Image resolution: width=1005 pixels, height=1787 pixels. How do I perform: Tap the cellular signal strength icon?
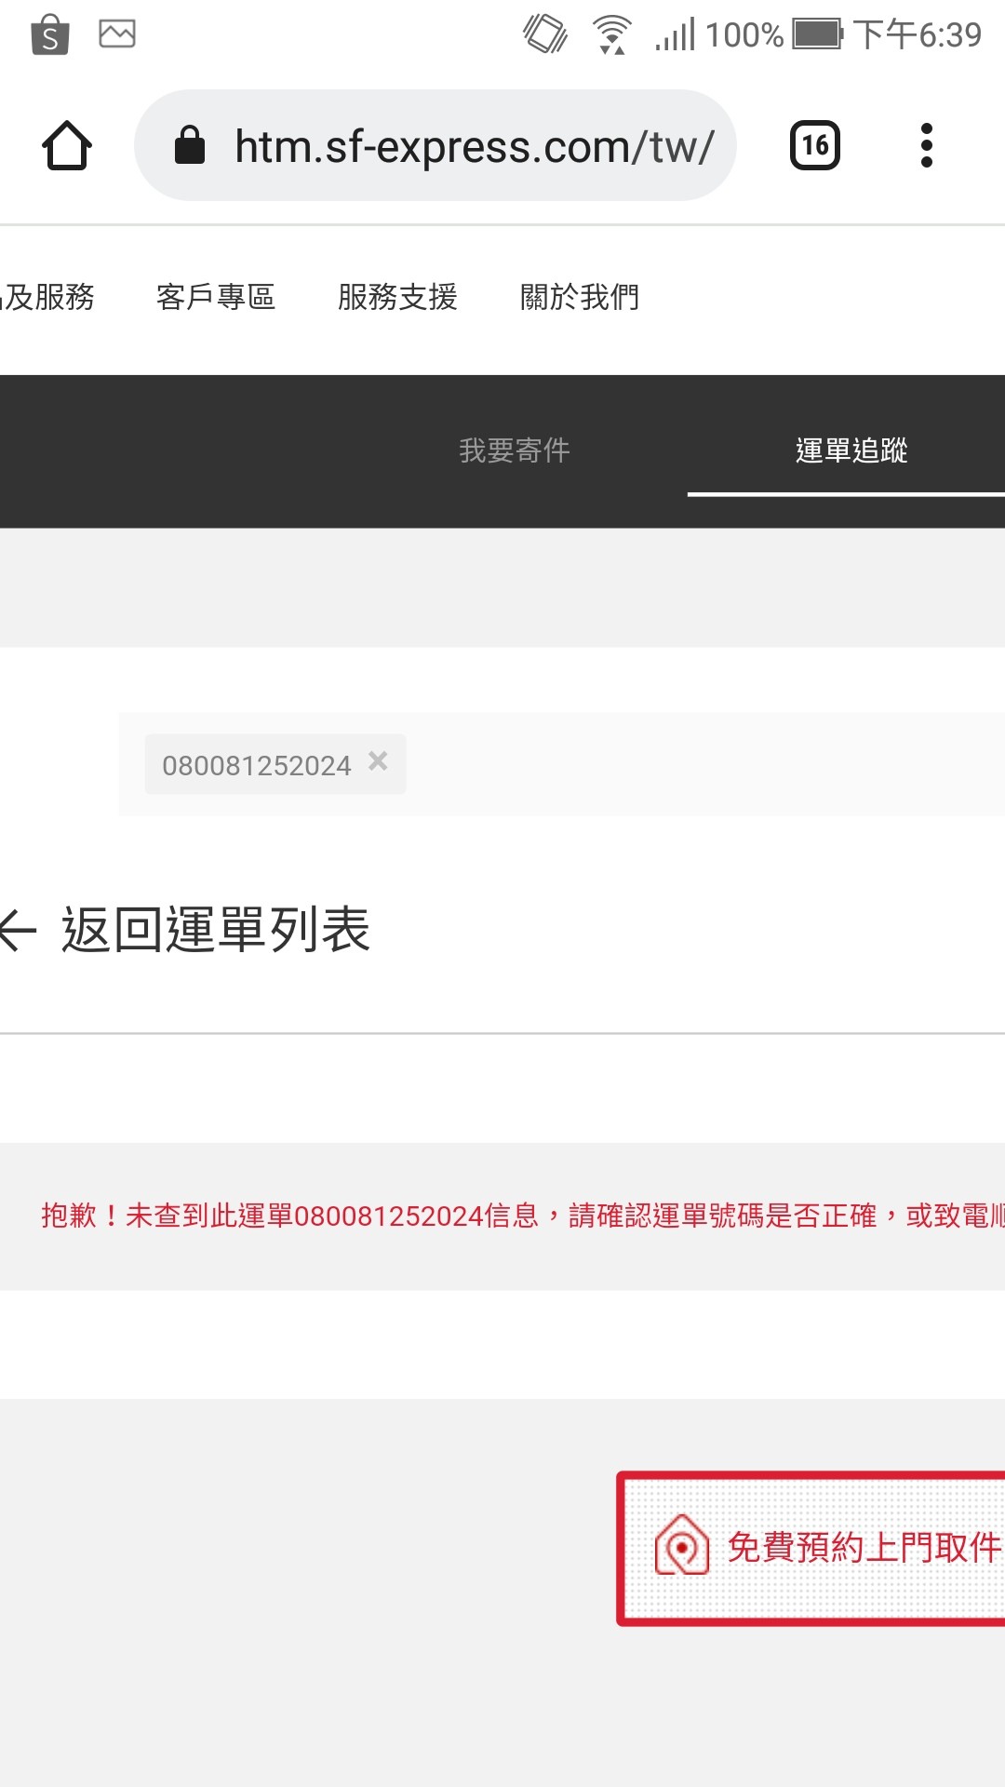[676, 34]
